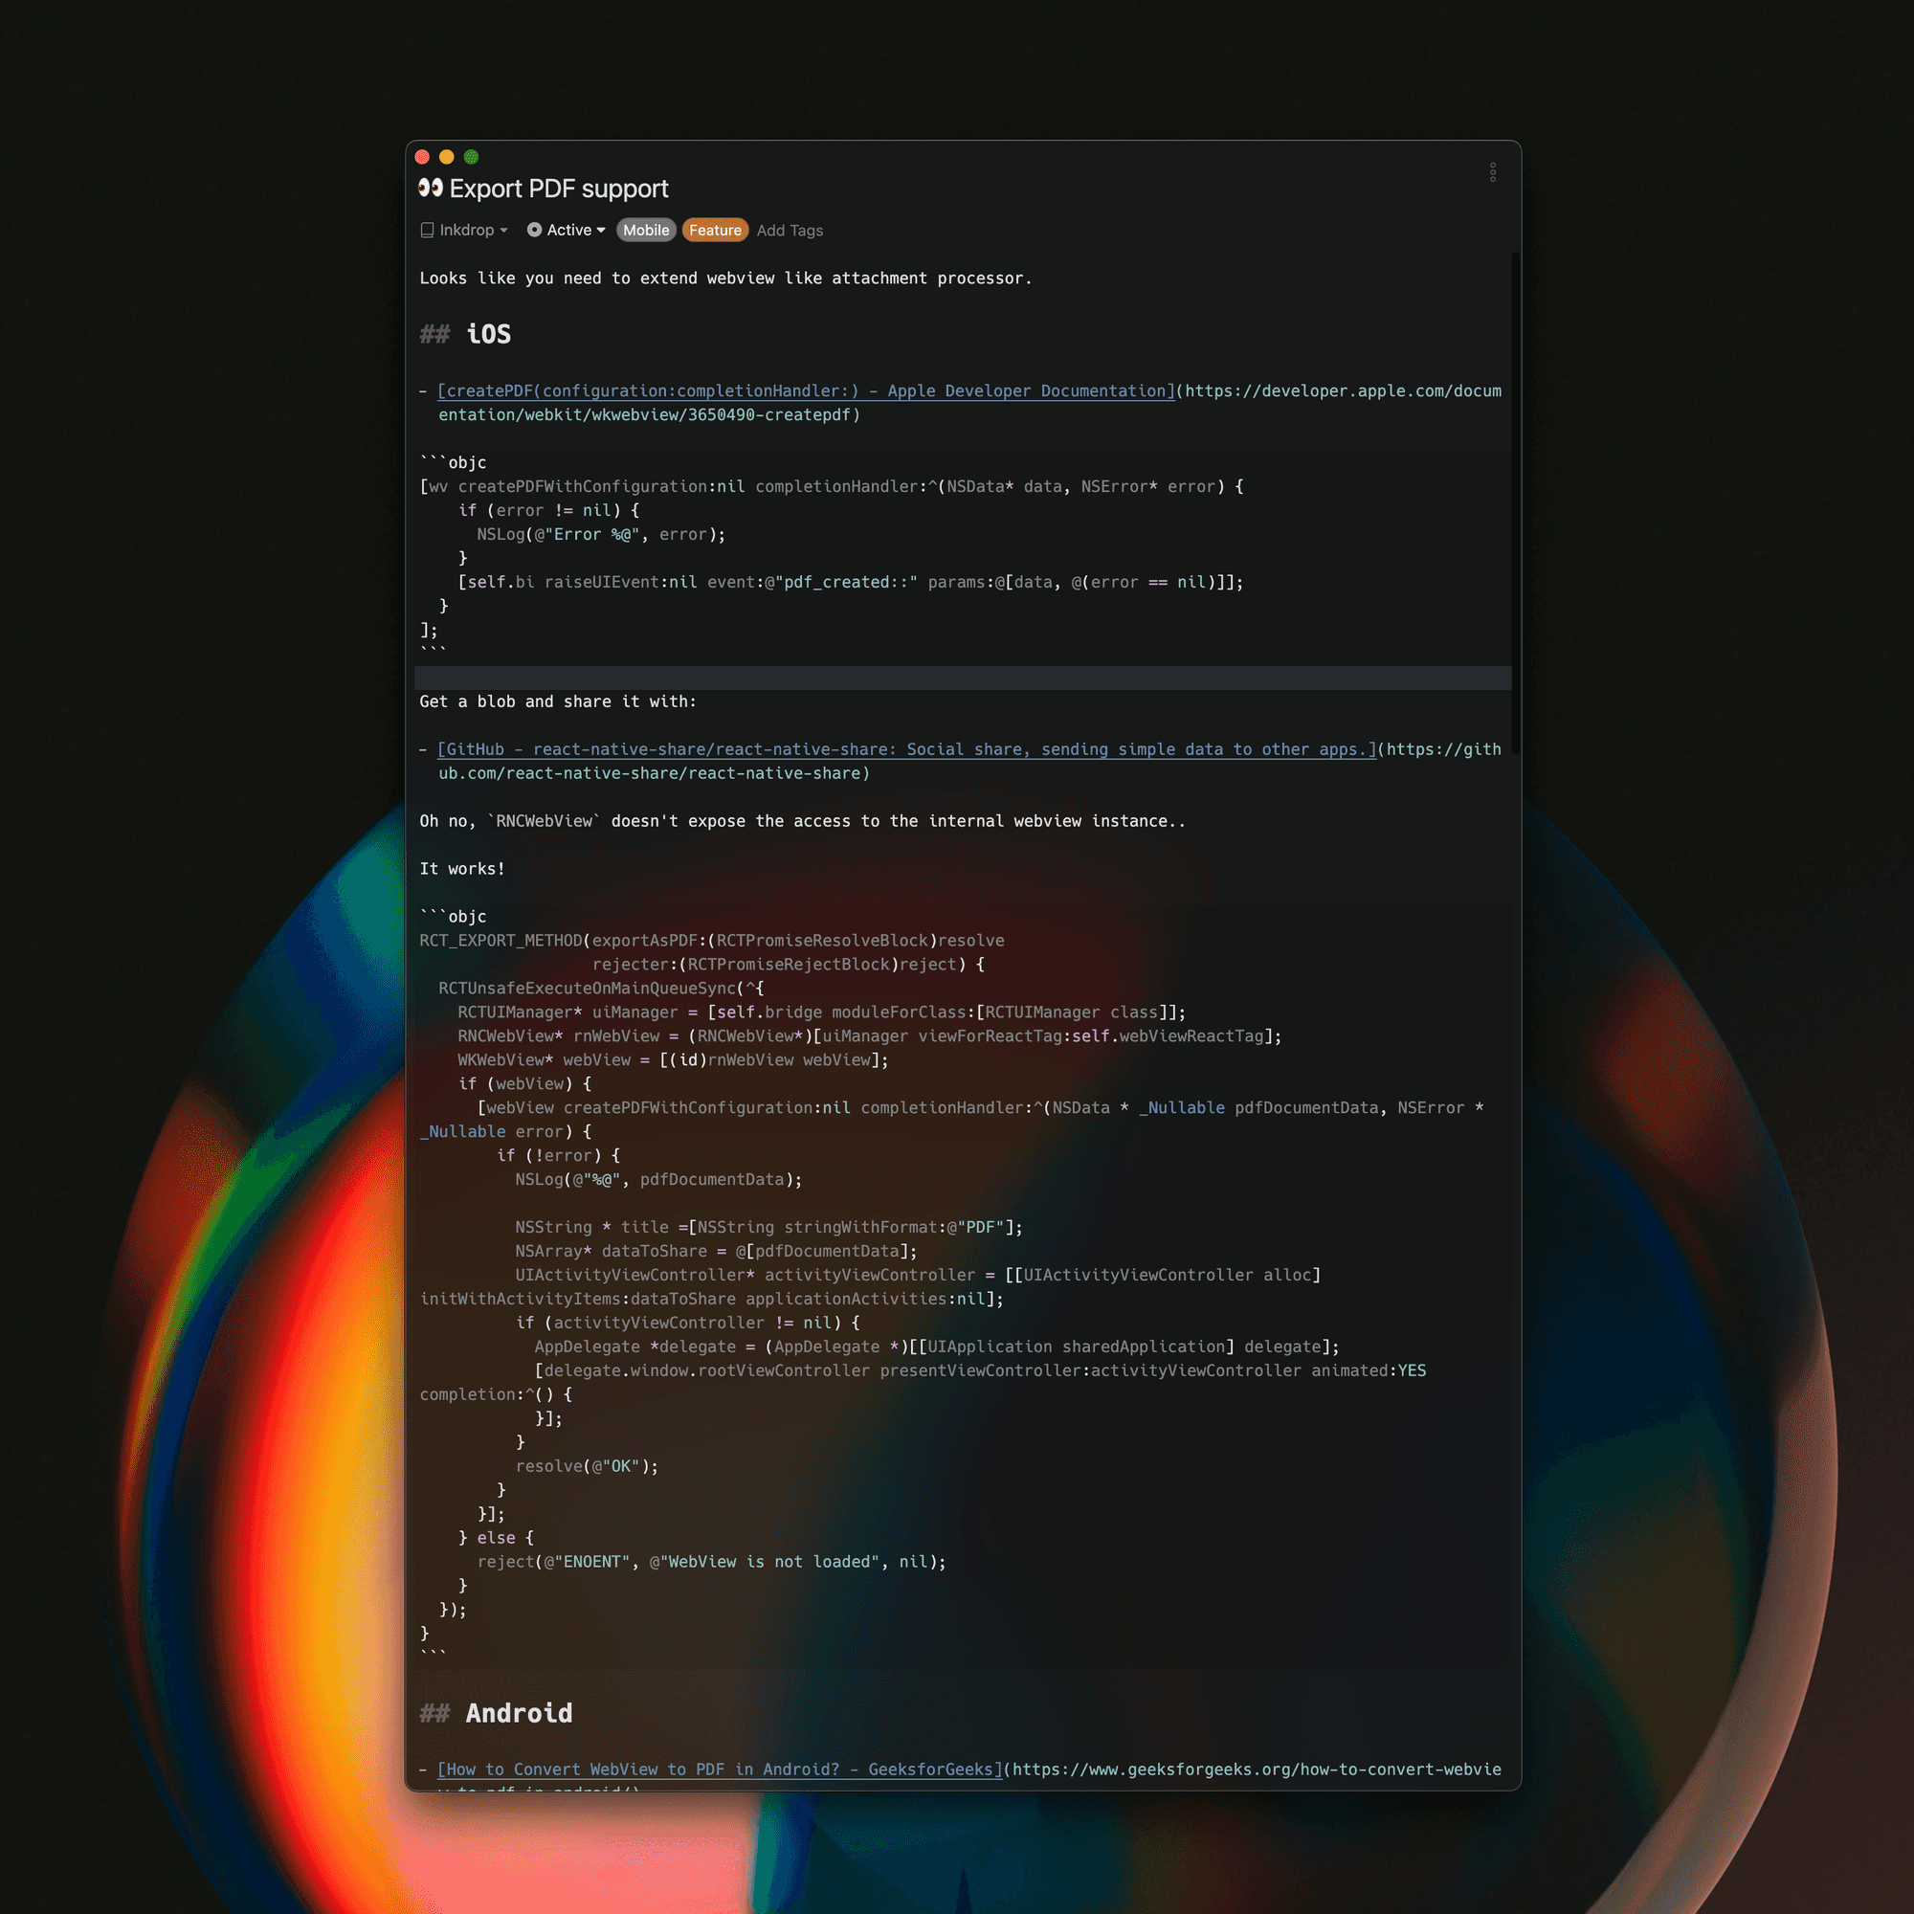Click the line 'Oh no, RNCWebView doesn't expose'
Viewport: 1914px width, 1914px height.
tap(803, 821)
